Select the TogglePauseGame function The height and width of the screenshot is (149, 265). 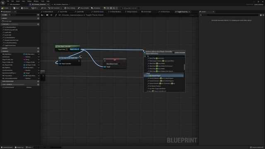pyautogui.click(x=10, y=46)
